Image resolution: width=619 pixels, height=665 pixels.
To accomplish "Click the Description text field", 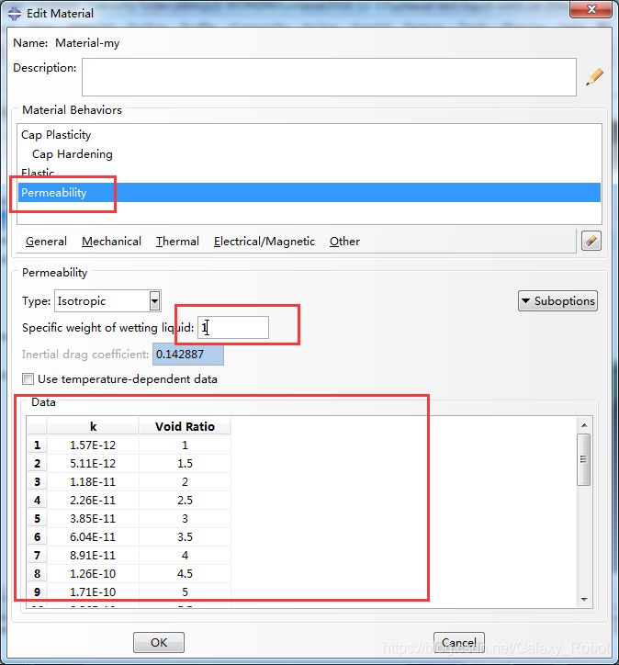I will [x=329, y=77].
